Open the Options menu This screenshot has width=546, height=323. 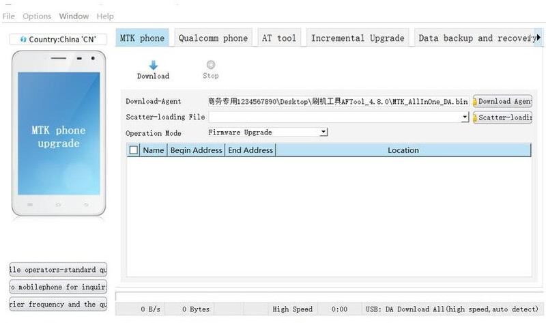point(37,16)
